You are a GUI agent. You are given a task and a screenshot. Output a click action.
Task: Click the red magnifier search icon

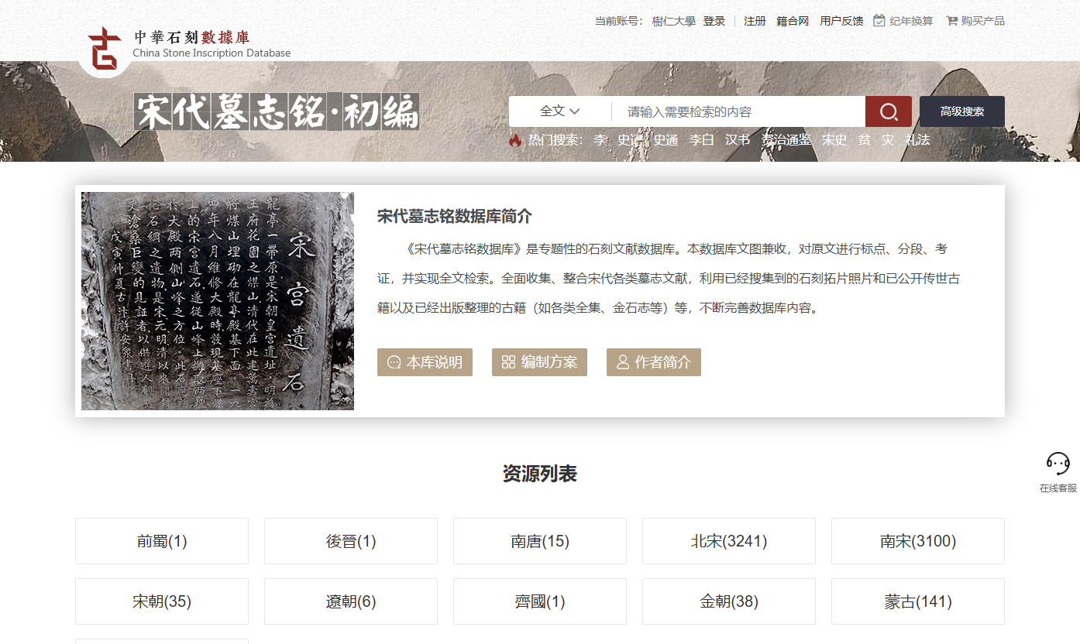[x=888, y=111]
